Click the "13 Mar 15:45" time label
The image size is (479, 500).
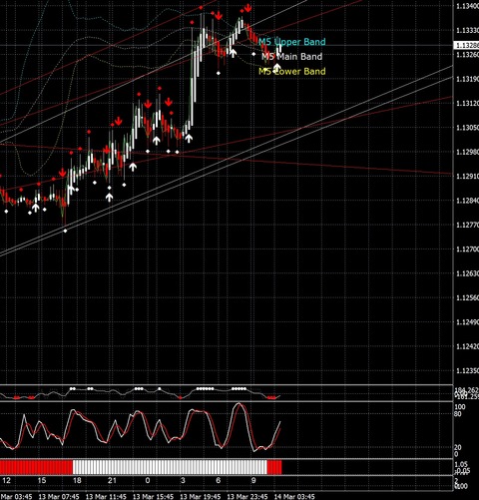(x=153, y=496)
